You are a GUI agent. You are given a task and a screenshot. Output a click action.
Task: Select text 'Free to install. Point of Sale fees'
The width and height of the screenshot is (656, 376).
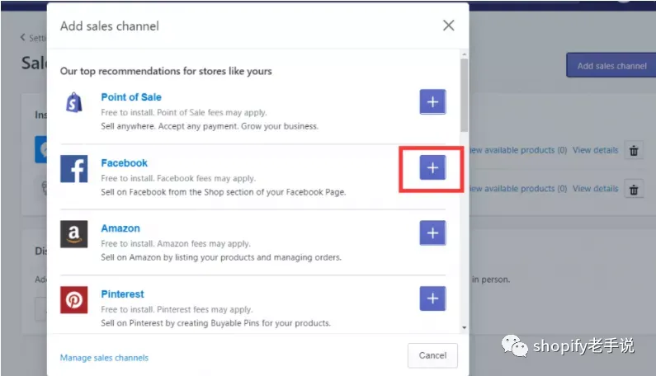tap(163, 112)
